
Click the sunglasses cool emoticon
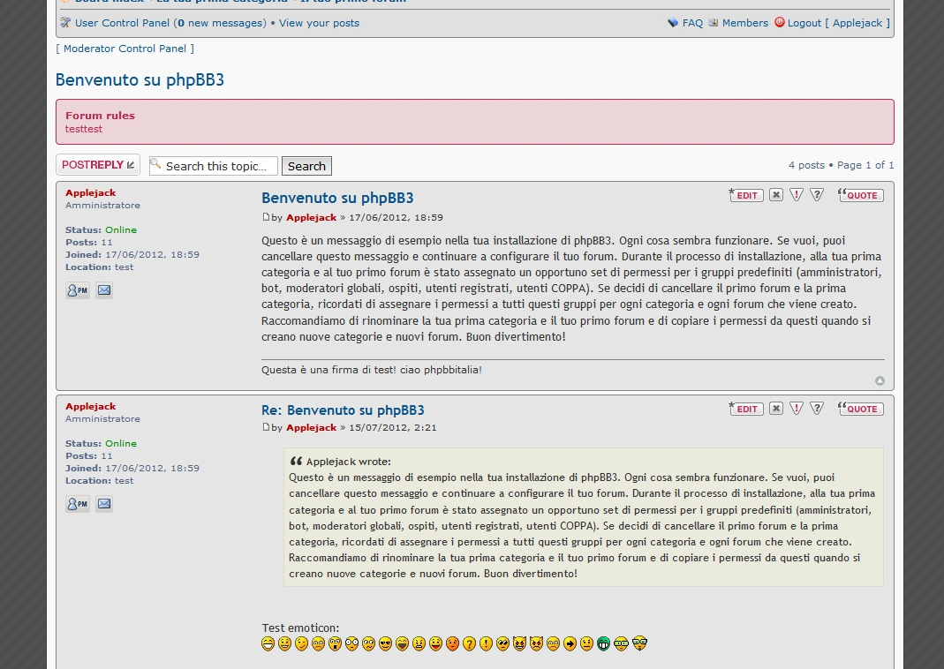pyautogui.click(x=385, y=643)
